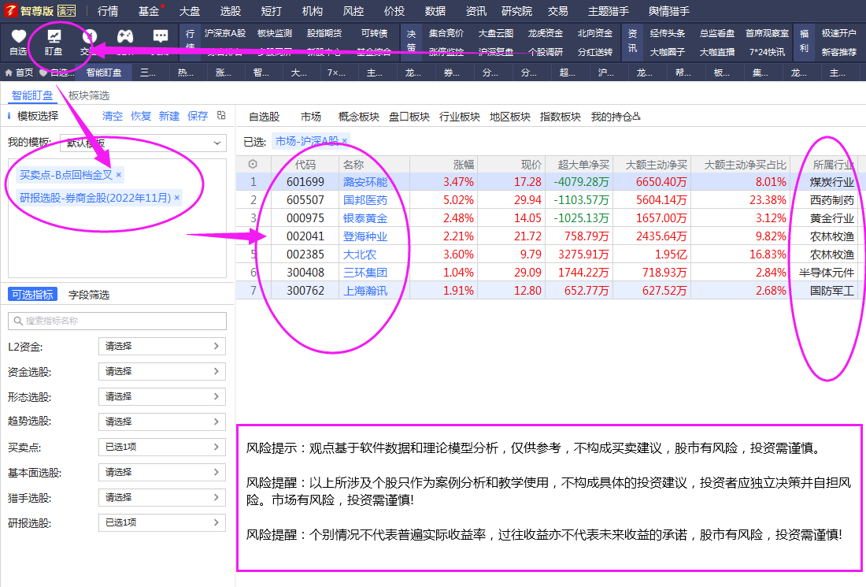Expand the 买卖点 selector showing 已选1项
The height and width of the screenshot is (587, 866).
[x=162, y=447]
